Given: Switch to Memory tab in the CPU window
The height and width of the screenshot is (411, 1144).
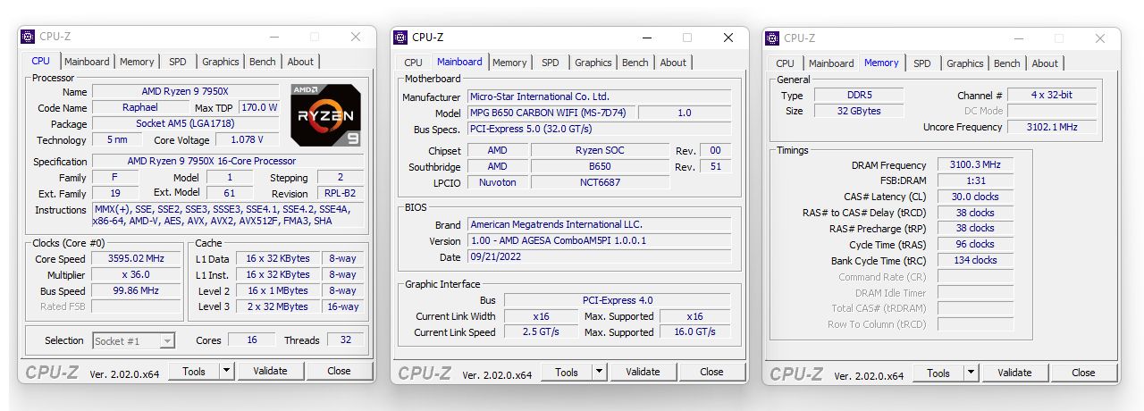Looking at the screenshot, I should coord(137,62).
